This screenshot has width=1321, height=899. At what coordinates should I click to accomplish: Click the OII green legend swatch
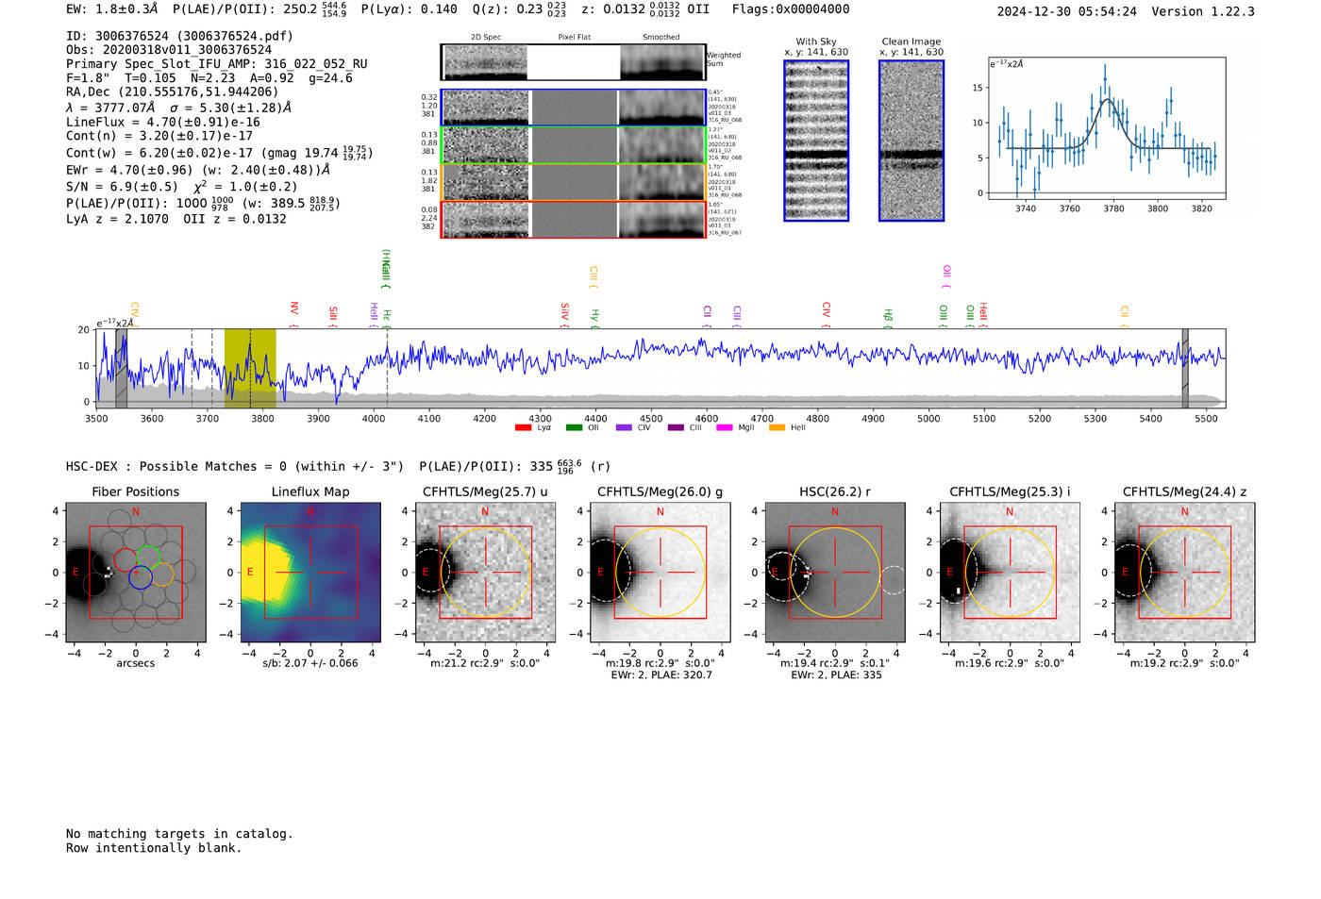(574, 428)
